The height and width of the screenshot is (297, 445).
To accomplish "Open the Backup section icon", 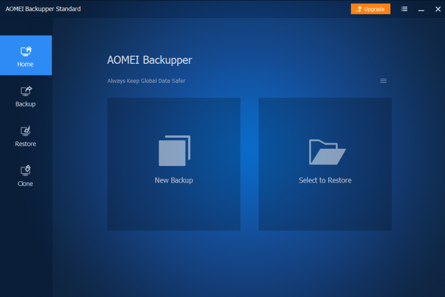I will (26, 91).
